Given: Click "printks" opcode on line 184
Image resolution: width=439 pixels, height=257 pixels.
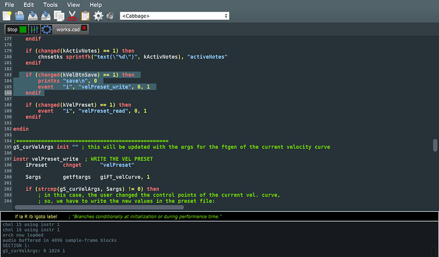Looking at the screenshot, I should pyautogui.click(x=49, y=81).
